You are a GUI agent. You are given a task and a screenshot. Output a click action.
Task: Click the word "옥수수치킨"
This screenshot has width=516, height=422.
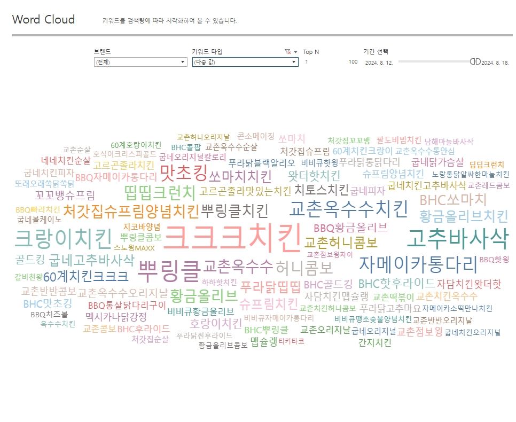pyautogui.click(x=58, y=324)
